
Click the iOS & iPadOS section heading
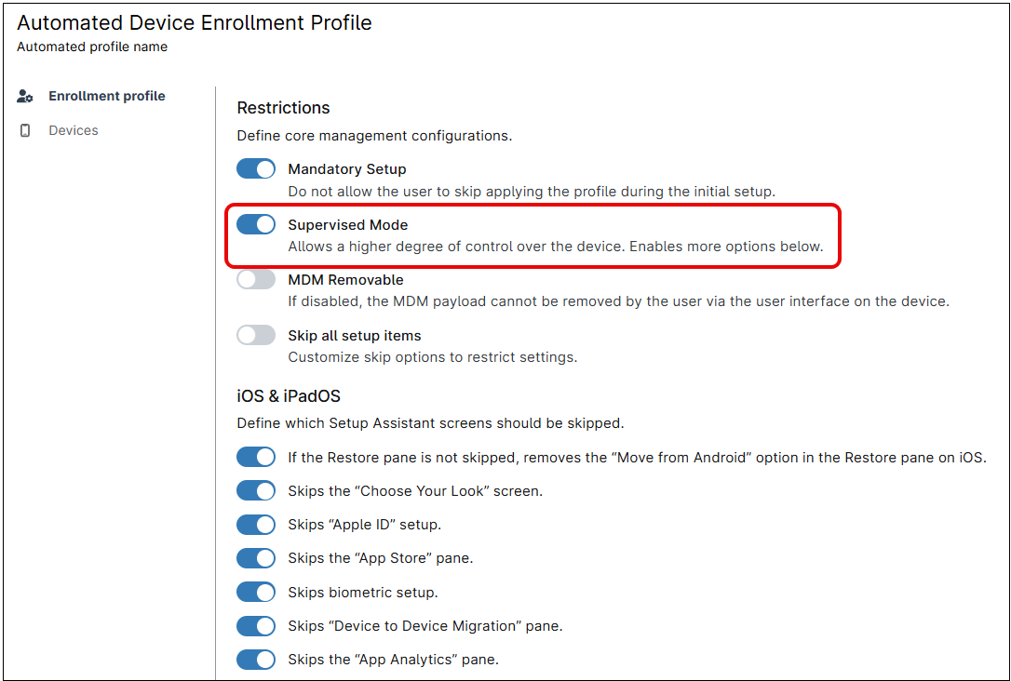tap(289, 396)
